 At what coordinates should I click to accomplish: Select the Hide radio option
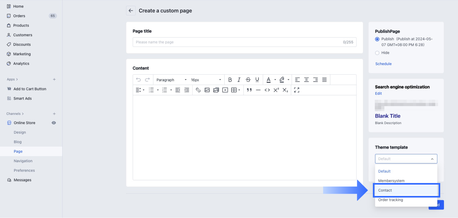377,53
